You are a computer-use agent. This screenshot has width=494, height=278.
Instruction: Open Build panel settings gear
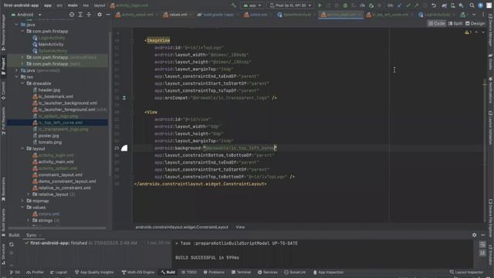click(x=474, y=235)
